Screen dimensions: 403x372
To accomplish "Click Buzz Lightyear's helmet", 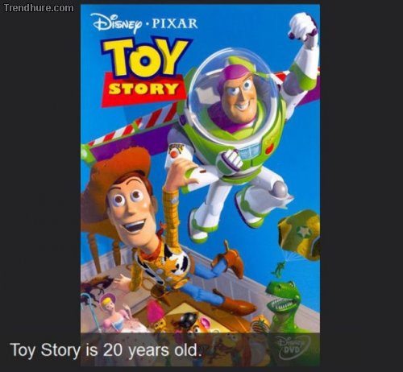I will (233, 90).
